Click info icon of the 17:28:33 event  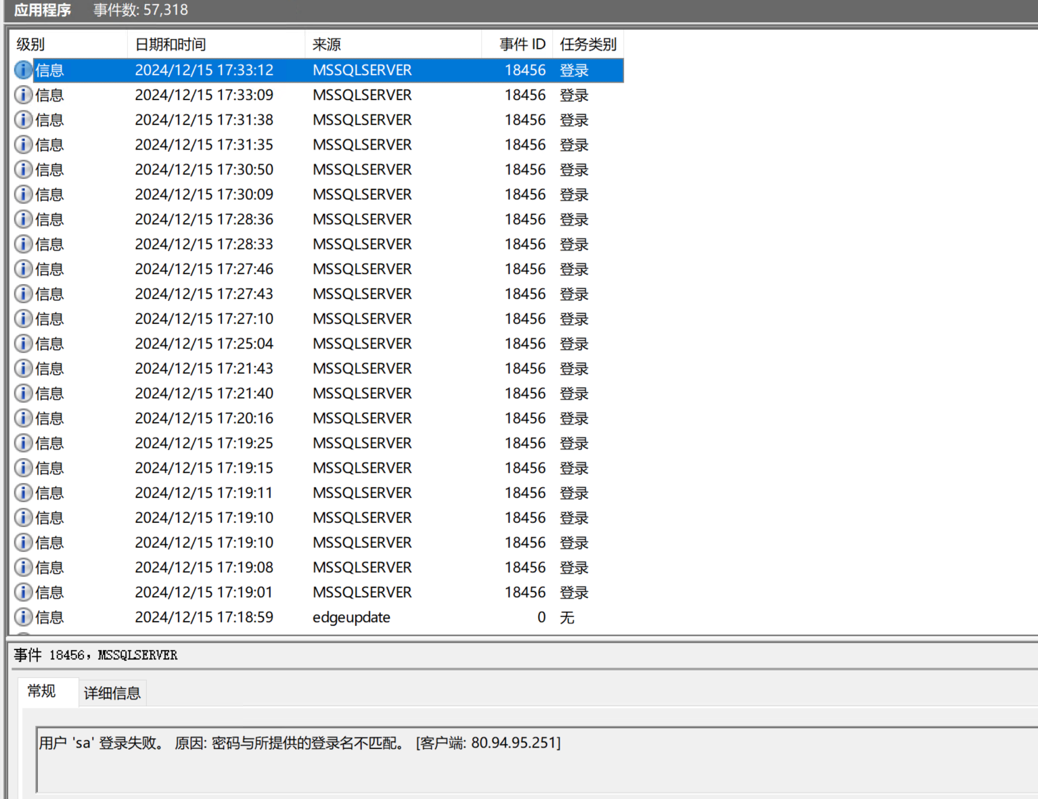23,244
